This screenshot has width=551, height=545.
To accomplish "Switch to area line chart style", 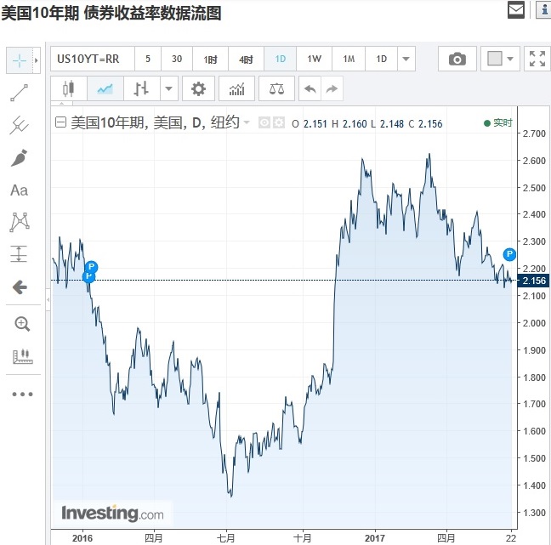I will [105, 88].
